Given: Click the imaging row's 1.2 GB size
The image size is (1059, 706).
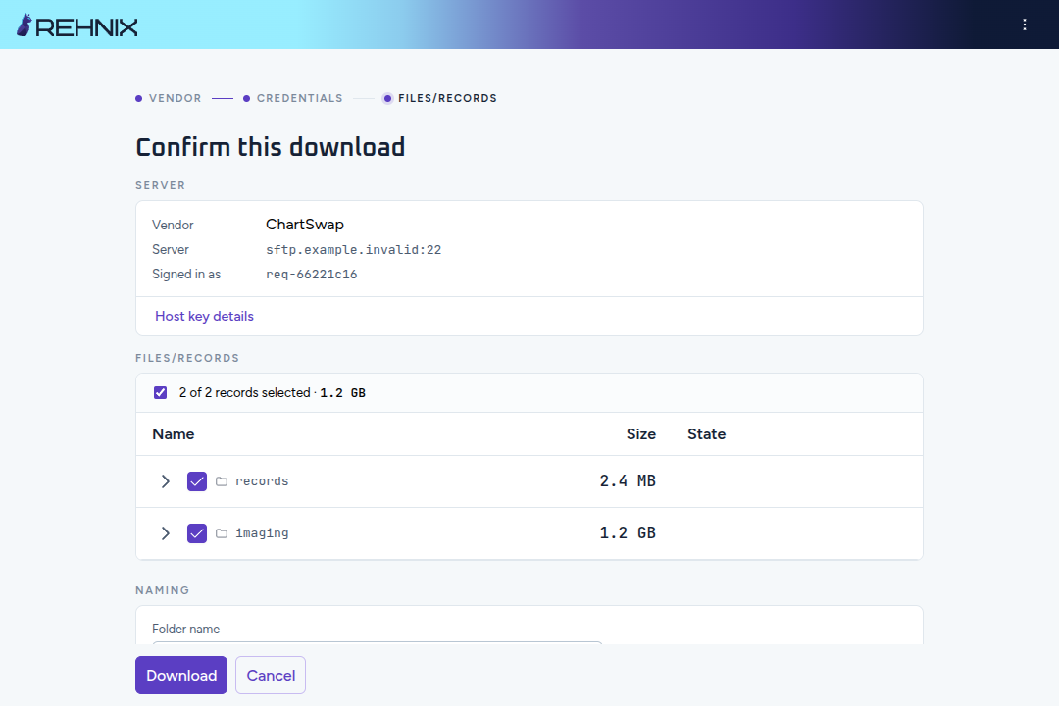Looking at the screenshot, I should click(x=628, y=533).
